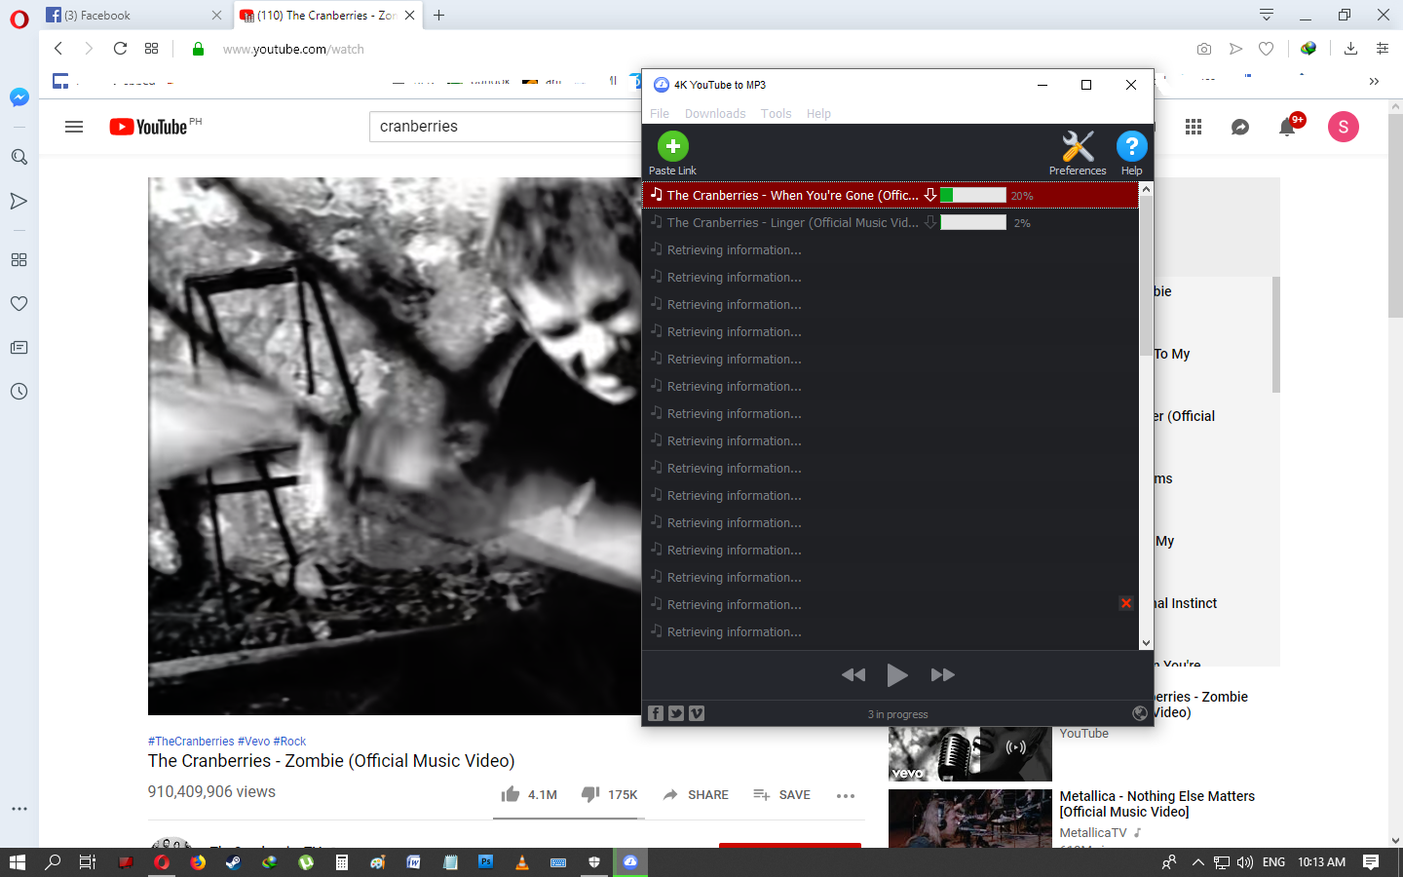The width and height of the screenshot is (1403, 877).
Task: Open Windows Start menu
Action: pos(17,861)
